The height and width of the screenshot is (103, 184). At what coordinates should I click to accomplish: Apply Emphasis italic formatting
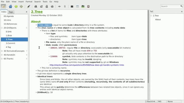pyautogui.click(x=41, y=6)
